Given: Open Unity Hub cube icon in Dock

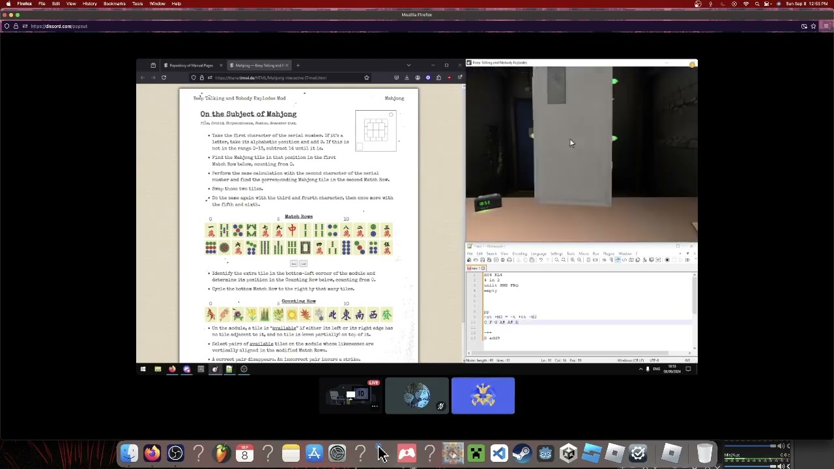Looking at the screenshot, I should coord(568,453).
